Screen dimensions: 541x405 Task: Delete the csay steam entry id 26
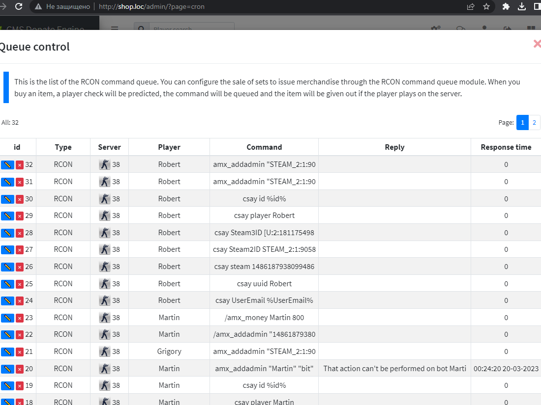[20, 267]
